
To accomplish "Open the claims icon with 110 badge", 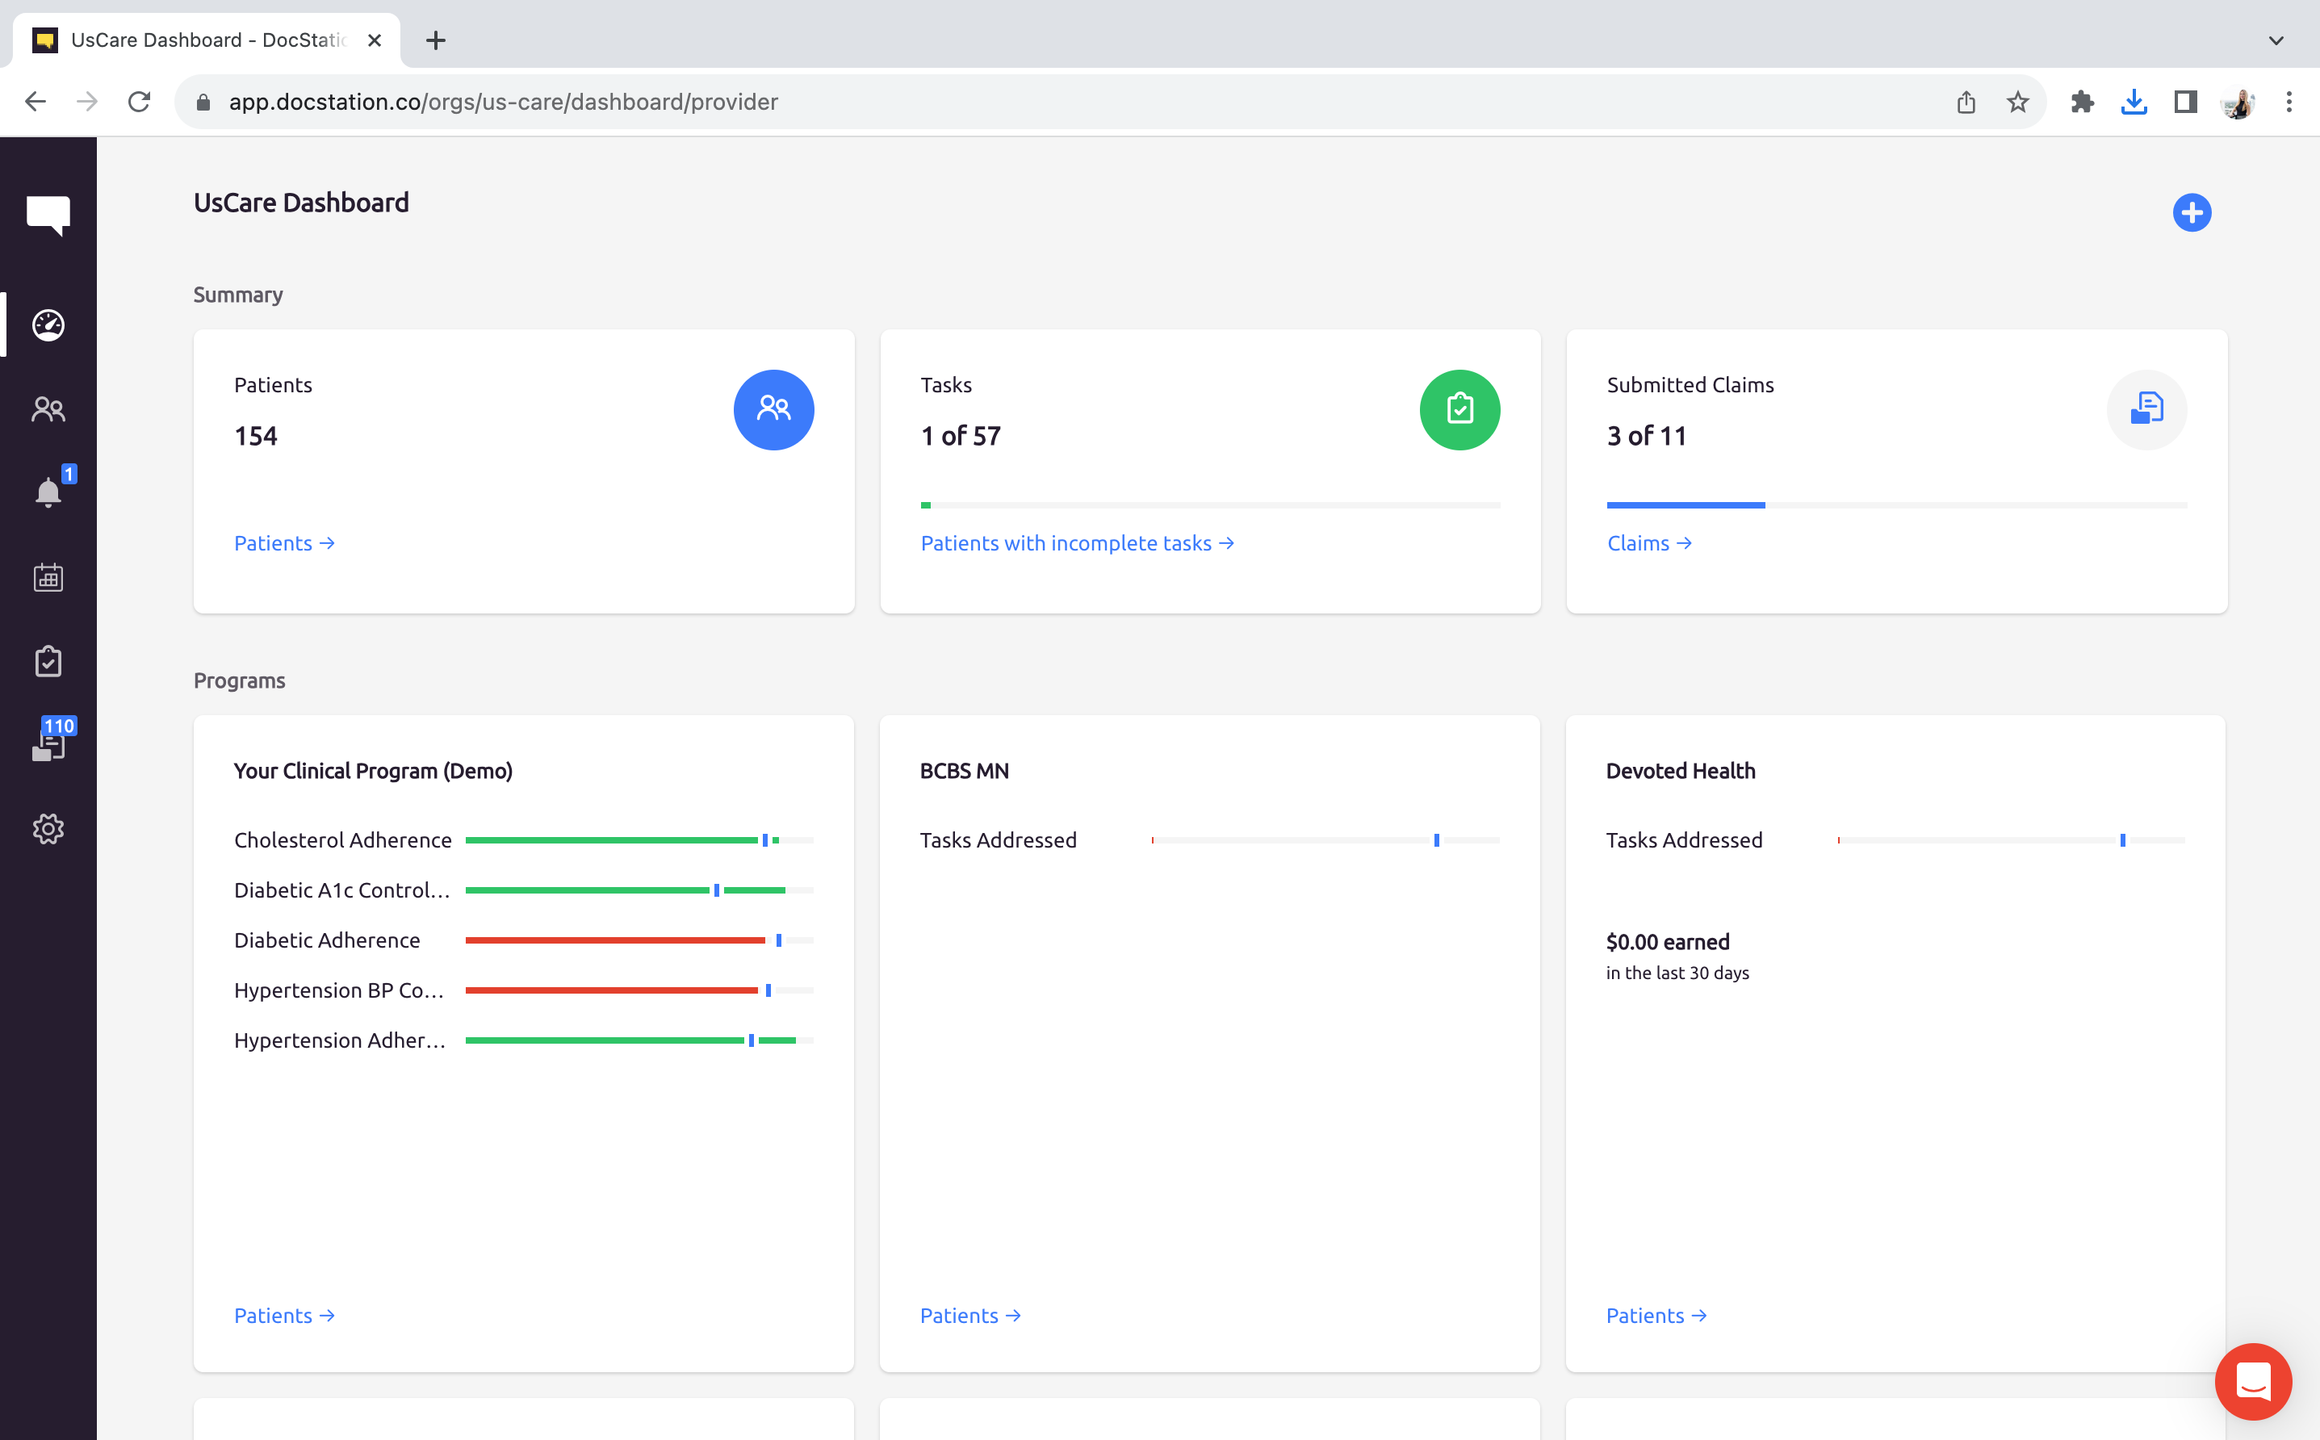I will click(x=48, y=745).
